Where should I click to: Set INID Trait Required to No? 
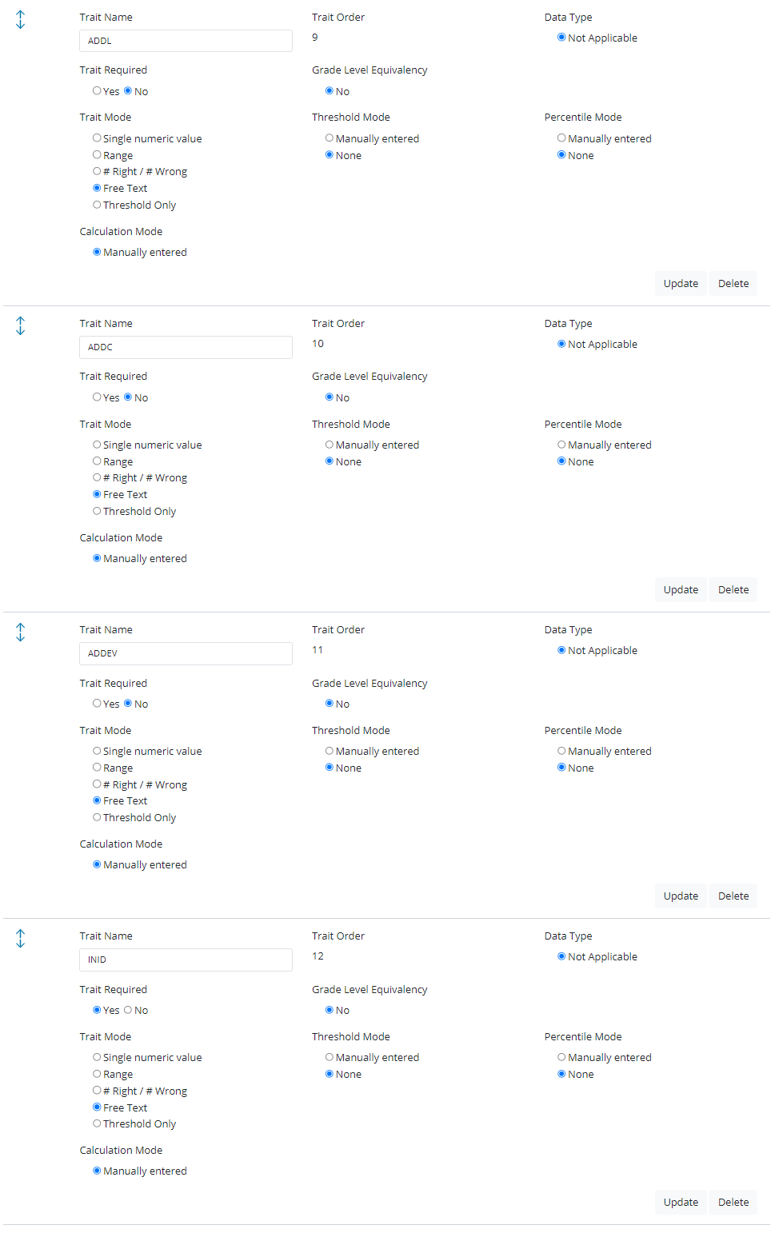[128, 1010]
